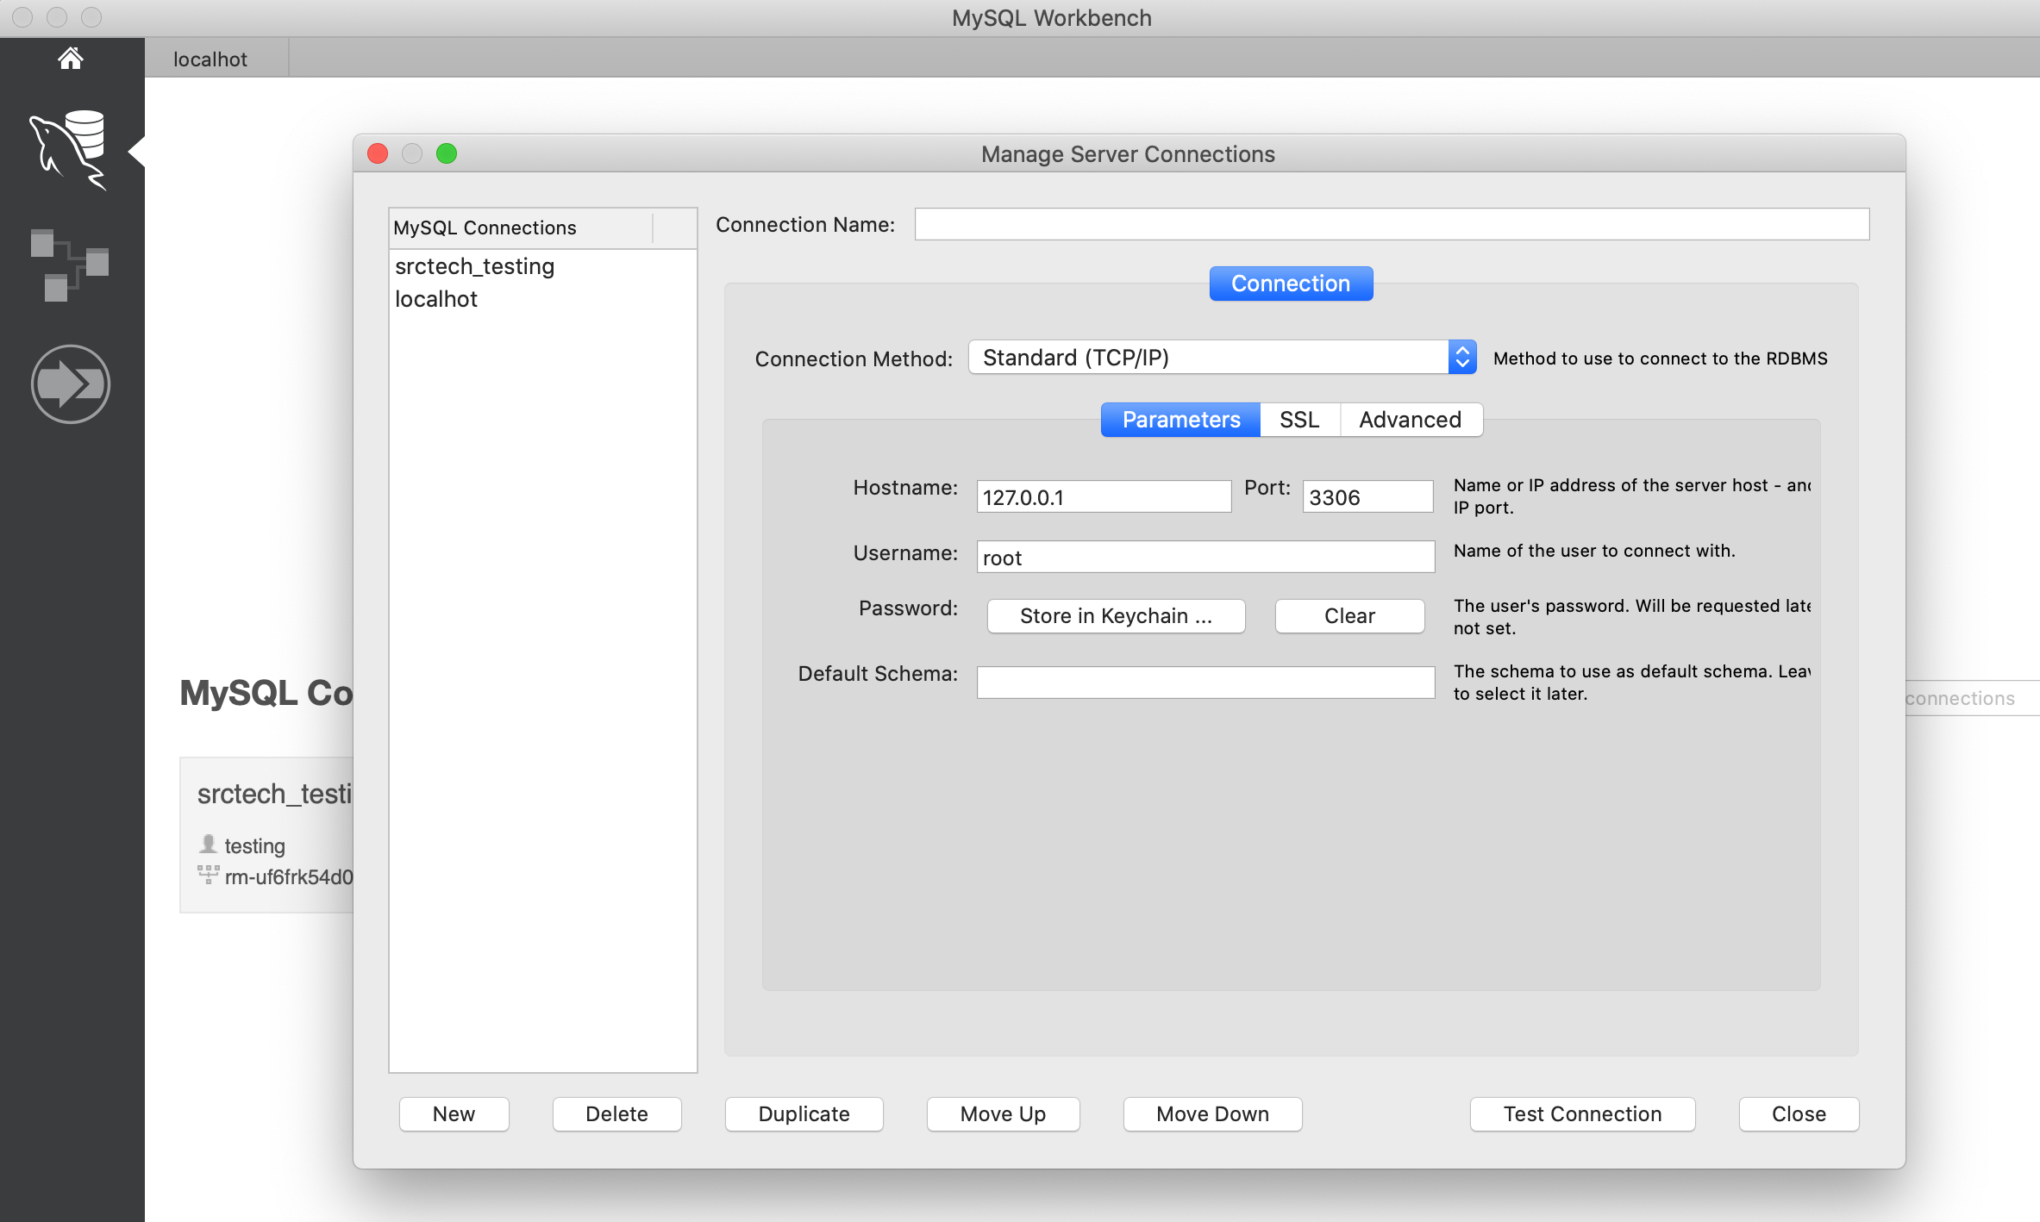Click the user icon beside testing
2040x1222 pixels.
pyautogui.click(x=208, y=845)
